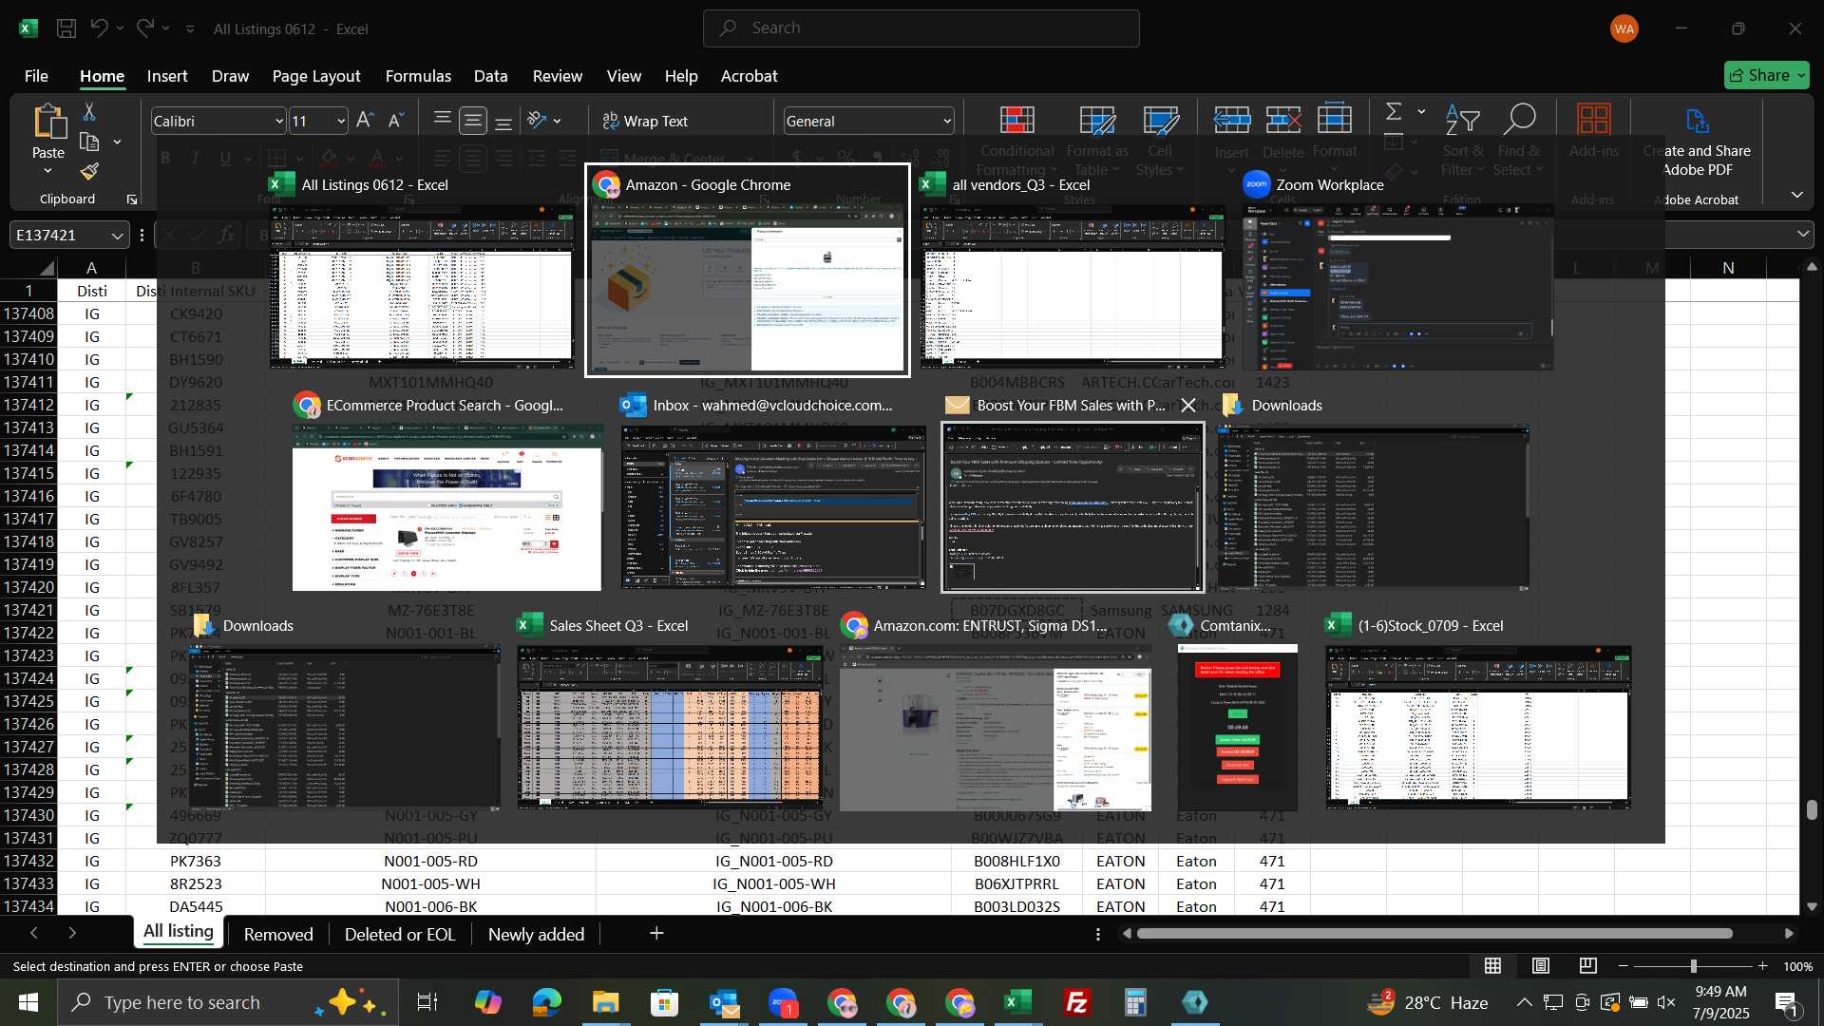The image size is (1824, 1026).
Task: Click the Format Painter brush icon
Action: coord(89,171)
